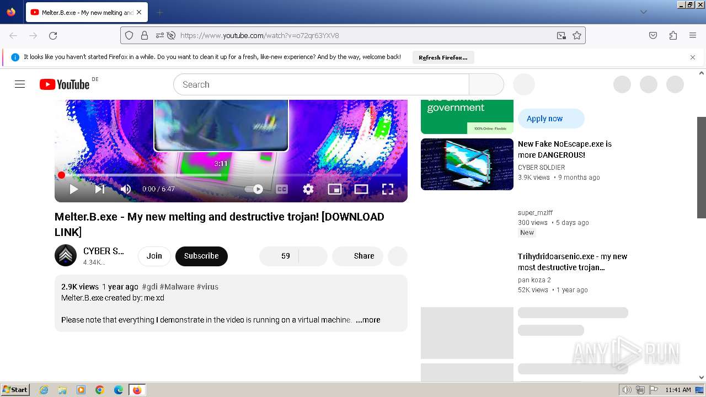Switch to theater mode
This screenshot has height=397, width=706.
[x=361, y=189]
